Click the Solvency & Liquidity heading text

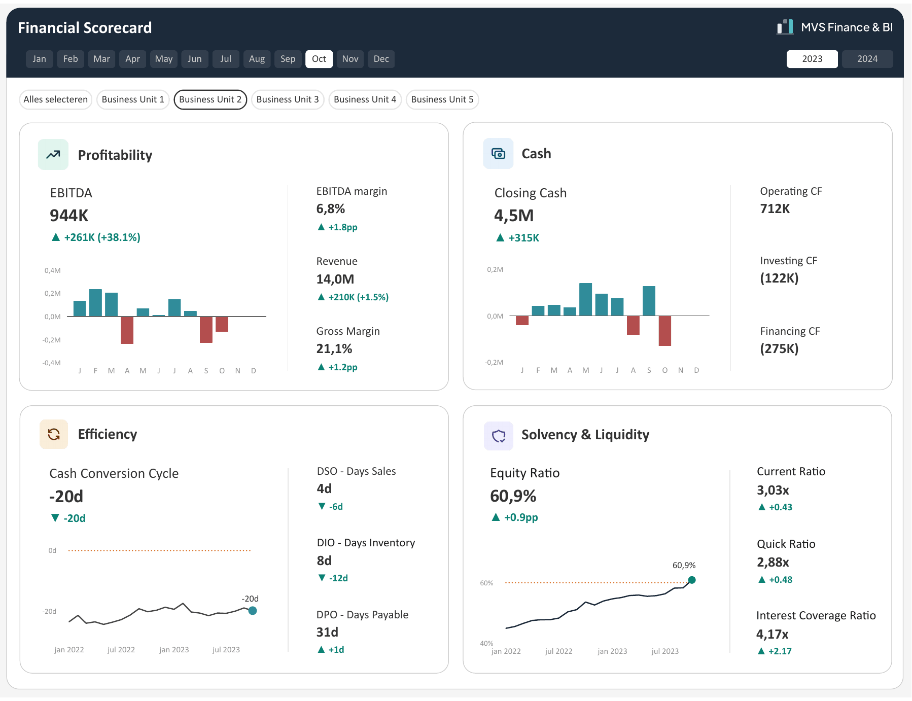click(x=585, y=435)
